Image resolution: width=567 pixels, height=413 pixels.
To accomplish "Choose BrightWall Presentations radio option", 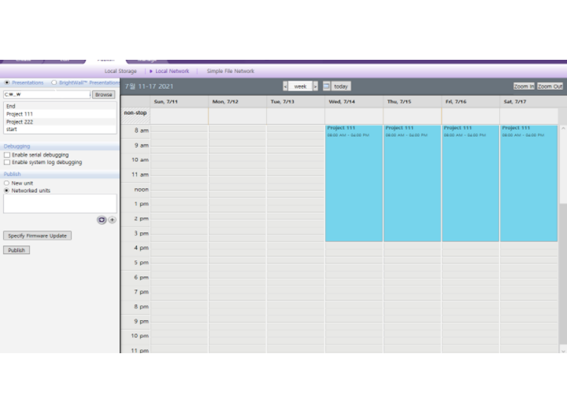I will click(x=54, y=83).
